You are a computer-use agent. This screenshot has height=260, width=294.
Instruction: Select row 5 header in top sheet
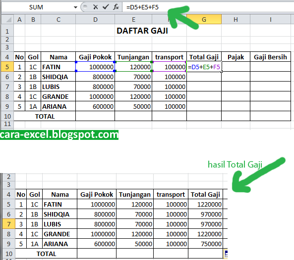[x=7, y=67]
